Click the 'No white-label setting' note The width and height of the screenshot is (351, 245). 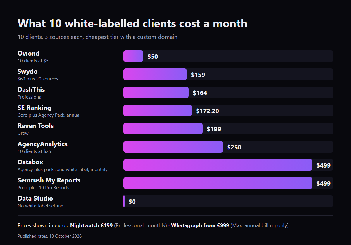pos(40,206)
